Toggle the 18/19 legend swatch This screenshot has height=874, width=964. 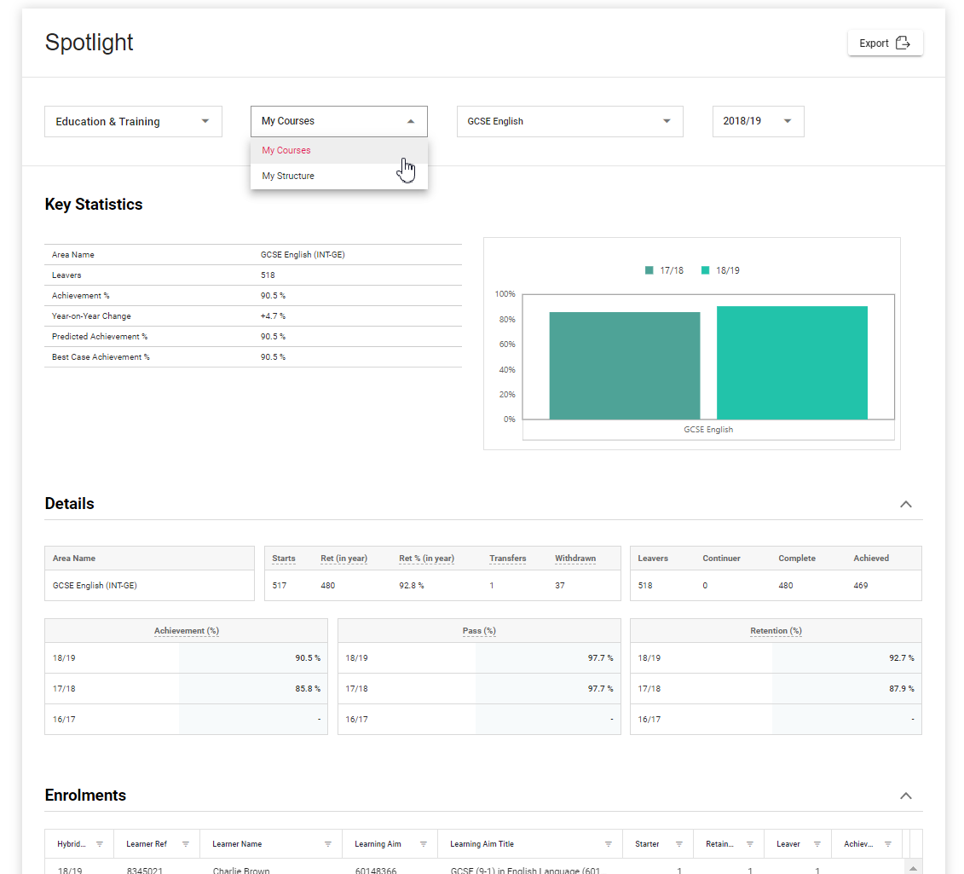705,270
